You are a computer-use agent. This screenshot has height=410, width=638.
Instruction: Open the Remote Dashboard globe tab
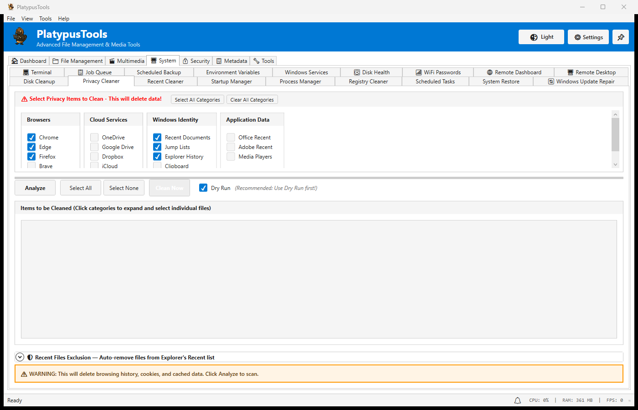[514, 72]
